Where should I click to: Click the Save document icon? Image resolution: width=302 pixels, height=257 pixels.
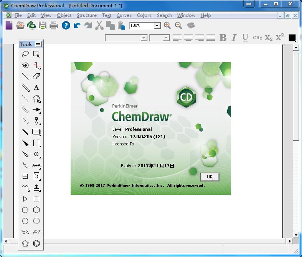[x=43, y=25]
